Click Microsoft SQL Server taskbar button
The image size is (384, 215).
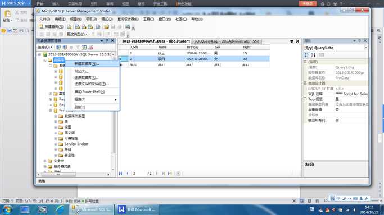coord(91,209)
